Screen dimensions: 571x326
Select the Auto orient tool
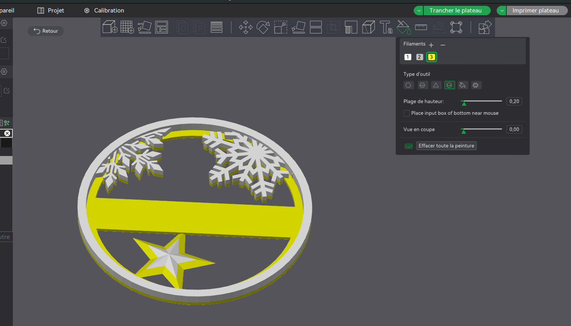coord(145,27)
